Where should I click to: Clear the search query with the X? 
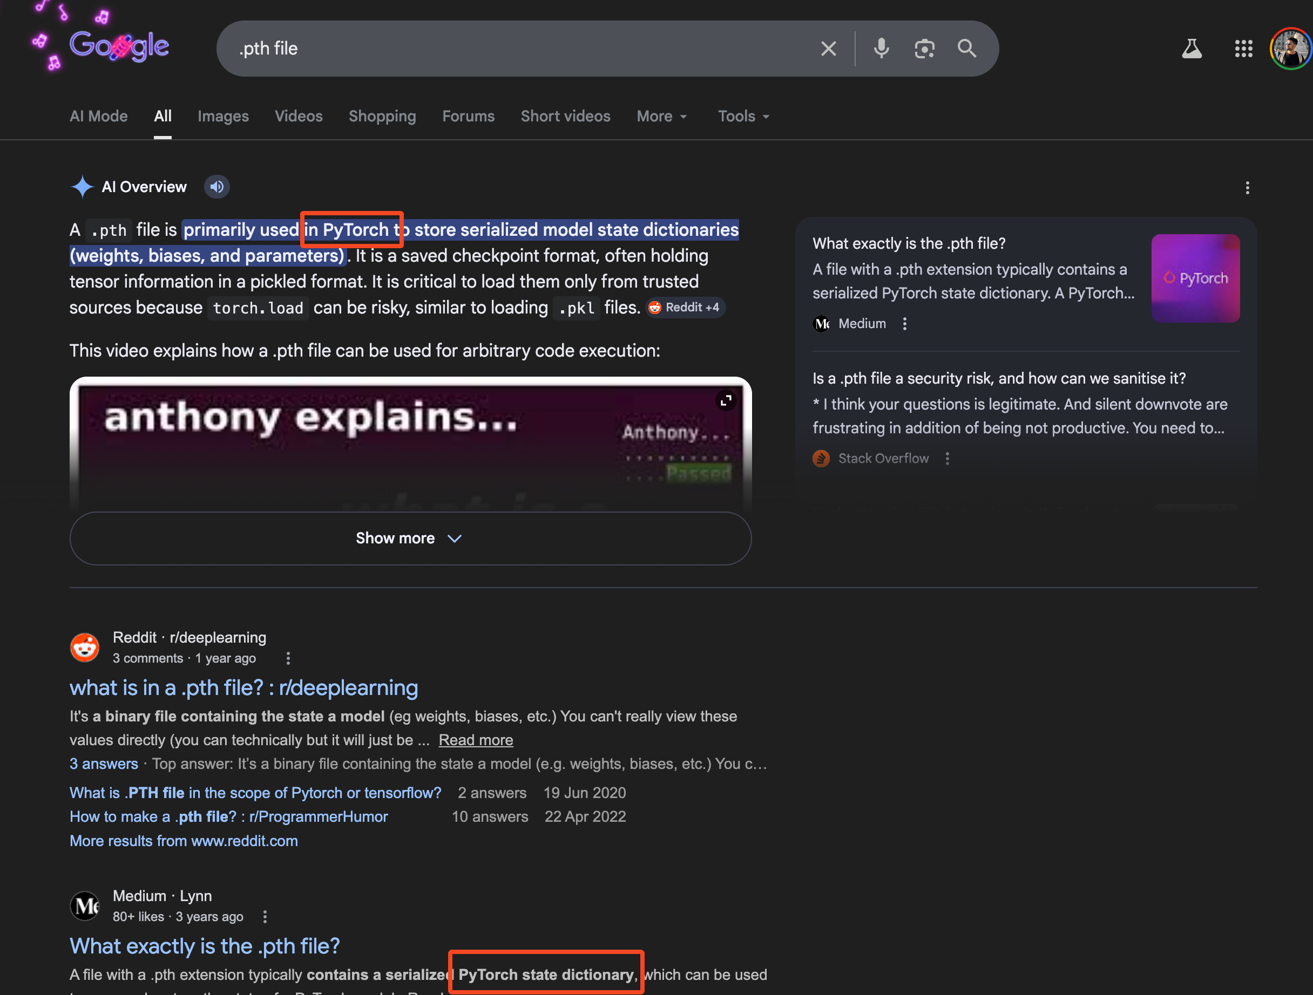coord(828,49)
